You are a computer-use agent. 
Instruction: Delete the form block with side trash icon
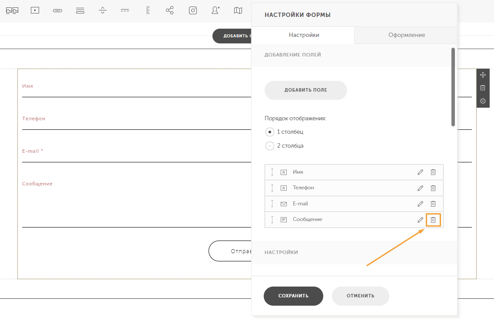[483, 88]
